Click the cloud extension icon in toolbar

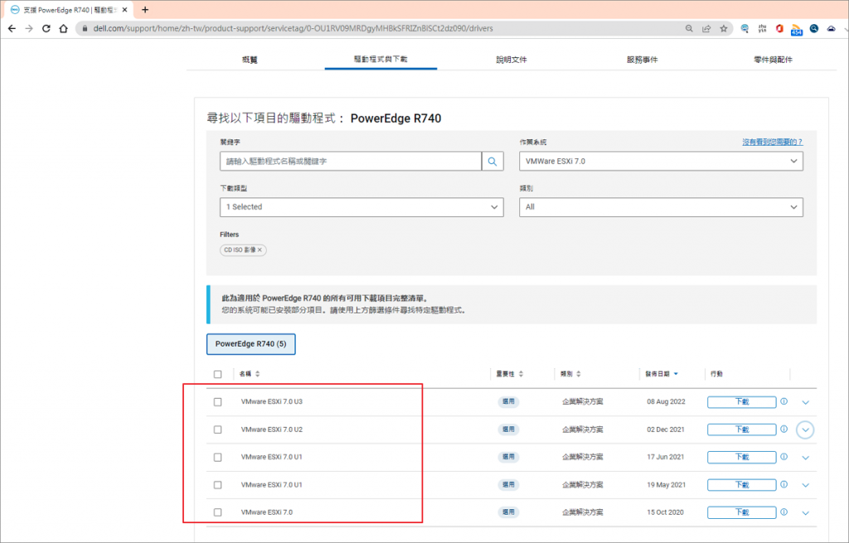coord(831,28)
